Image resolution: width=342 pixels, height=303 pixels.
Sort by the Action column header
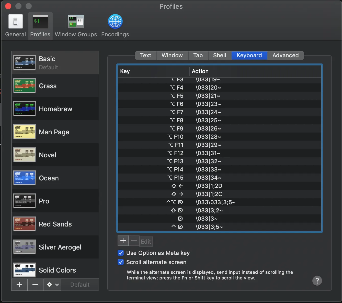[255, 71]
